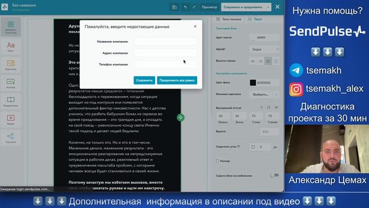Viewport: 369px width, 208px height.
Task: Click the left padding field Слева
Action: click(256, 116)
